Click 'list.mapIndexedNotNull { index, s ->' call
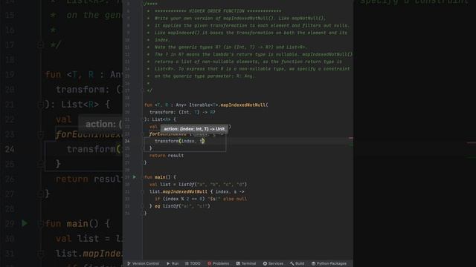The image size is (476, 267). pyautogui.click(x=196, y=191)
